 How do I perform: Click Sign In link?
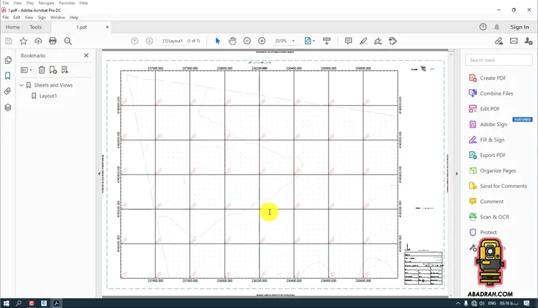[519, 27]
